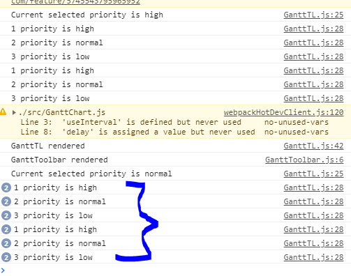Select the 'GanttToolbar rendered' log message
351x276 pixels.
(x=59, y=160)
